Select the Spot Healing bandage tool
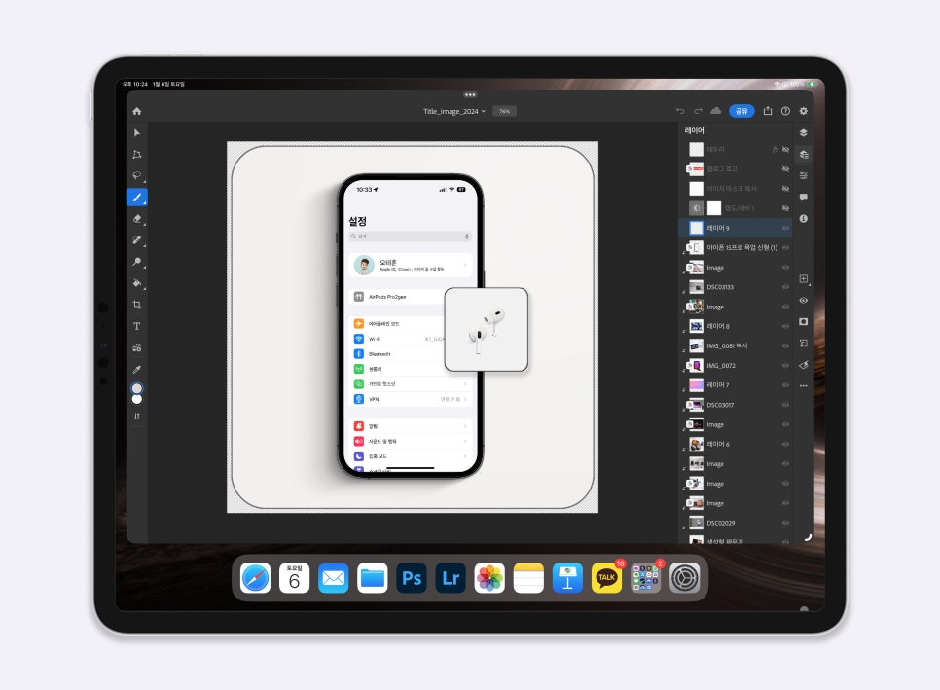The width and height of the screenshot is (940, 690). click(136, 239)
